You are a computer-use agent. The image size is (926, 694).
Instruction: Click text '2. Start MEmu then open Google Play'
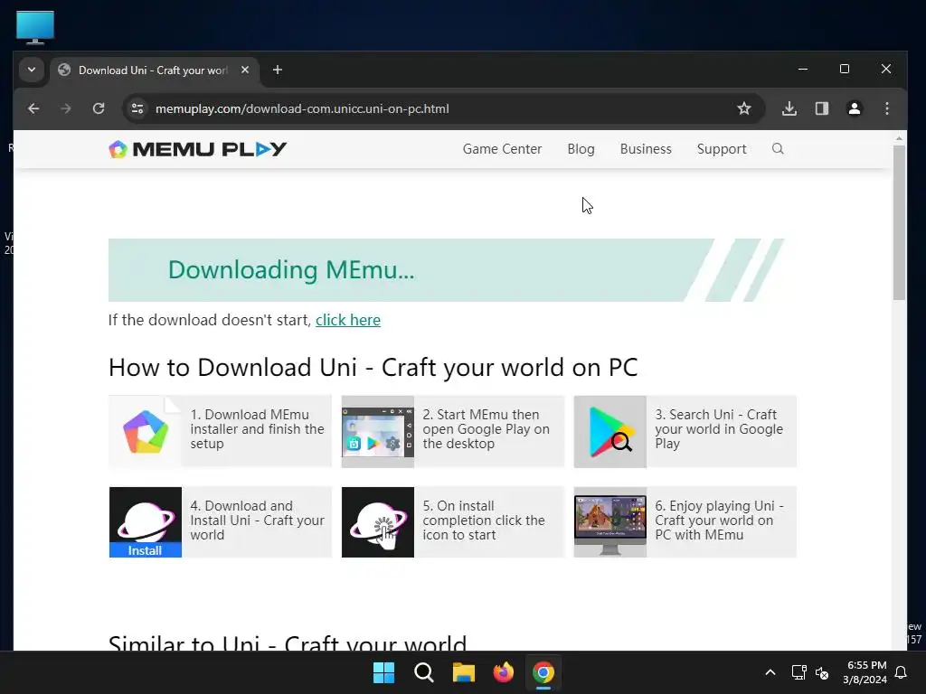pos(486,429)
